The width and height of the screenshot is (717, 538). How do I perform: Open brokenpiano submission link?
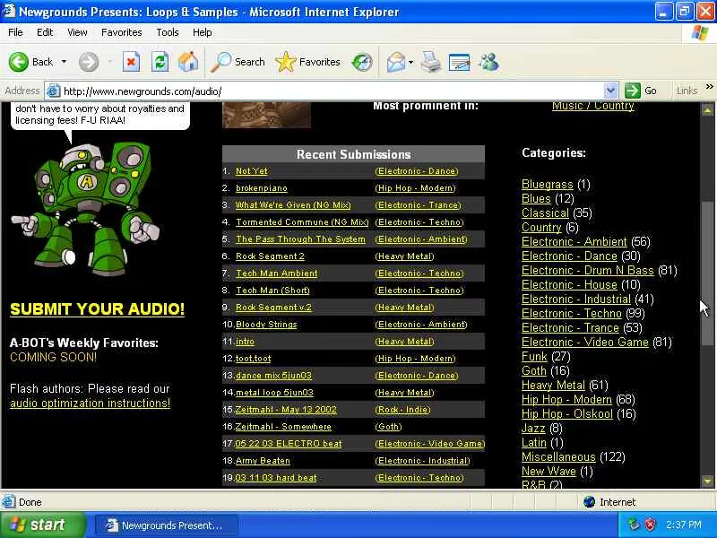[x=262, y=188]
